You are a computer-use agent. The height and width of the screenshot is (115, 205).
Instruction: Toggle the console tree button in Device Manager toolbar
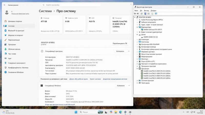click(x=142, y=14)
